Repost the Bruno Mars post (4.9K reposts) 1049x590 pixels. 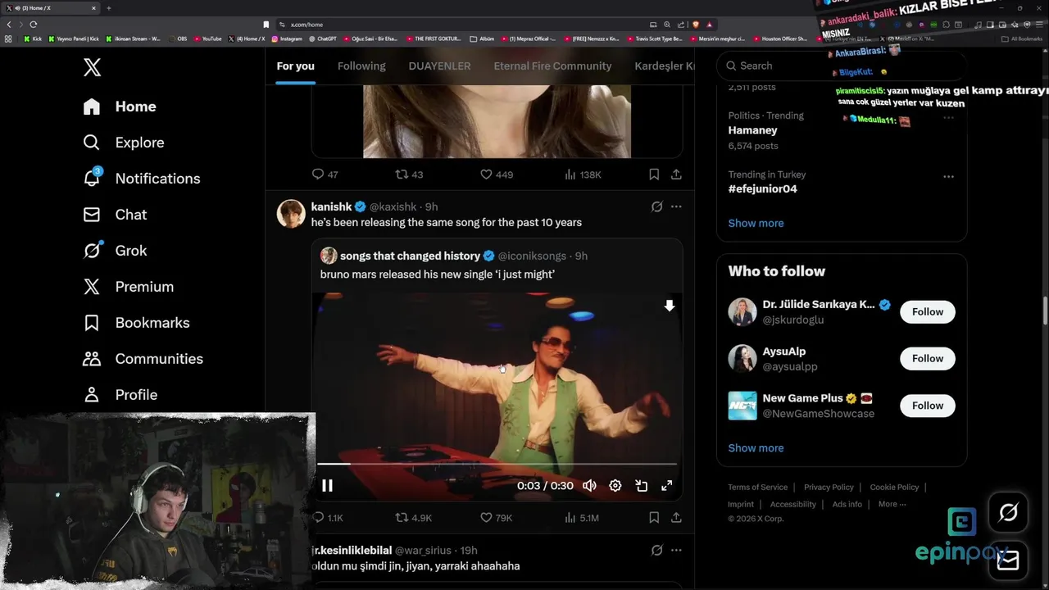413,518
